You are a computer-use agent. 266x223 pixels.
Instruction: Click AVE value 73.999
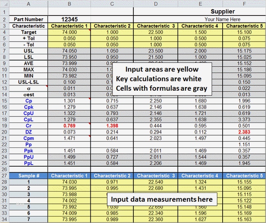pos(70,63)
